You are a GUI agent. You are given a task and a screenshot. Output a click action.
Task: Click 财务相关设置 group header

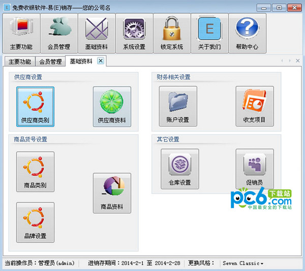tap(173, 77)
